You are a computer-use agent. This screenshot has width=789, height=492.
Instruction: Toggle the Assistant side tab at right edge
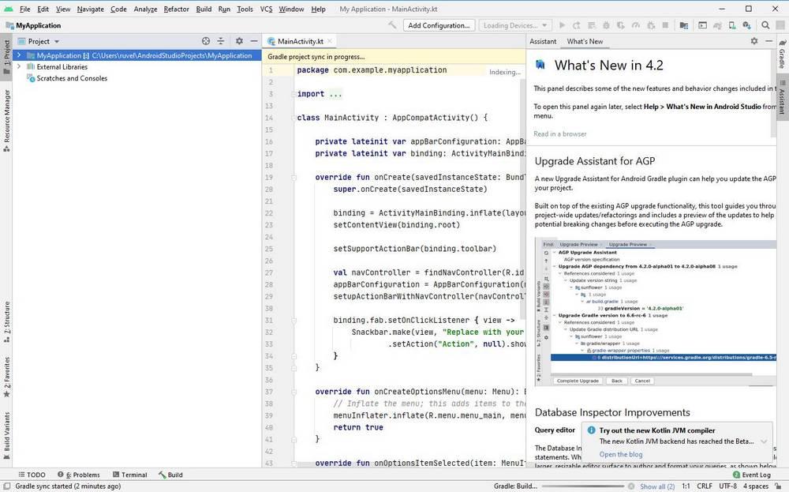click(x=783, y=96)
